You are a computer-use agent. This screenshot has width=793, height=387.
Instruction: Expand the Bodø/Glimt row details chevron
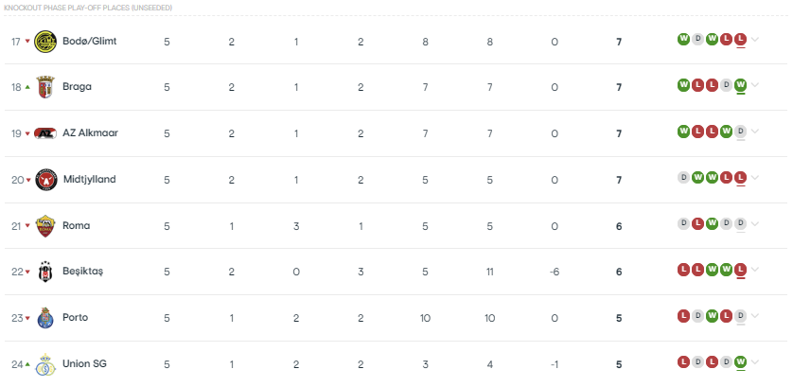coord(754,39)
